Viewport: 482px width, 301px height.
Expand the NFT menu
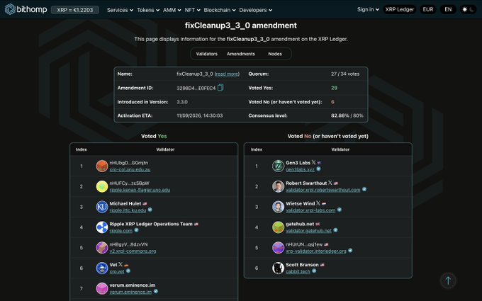tap(192, 10)
